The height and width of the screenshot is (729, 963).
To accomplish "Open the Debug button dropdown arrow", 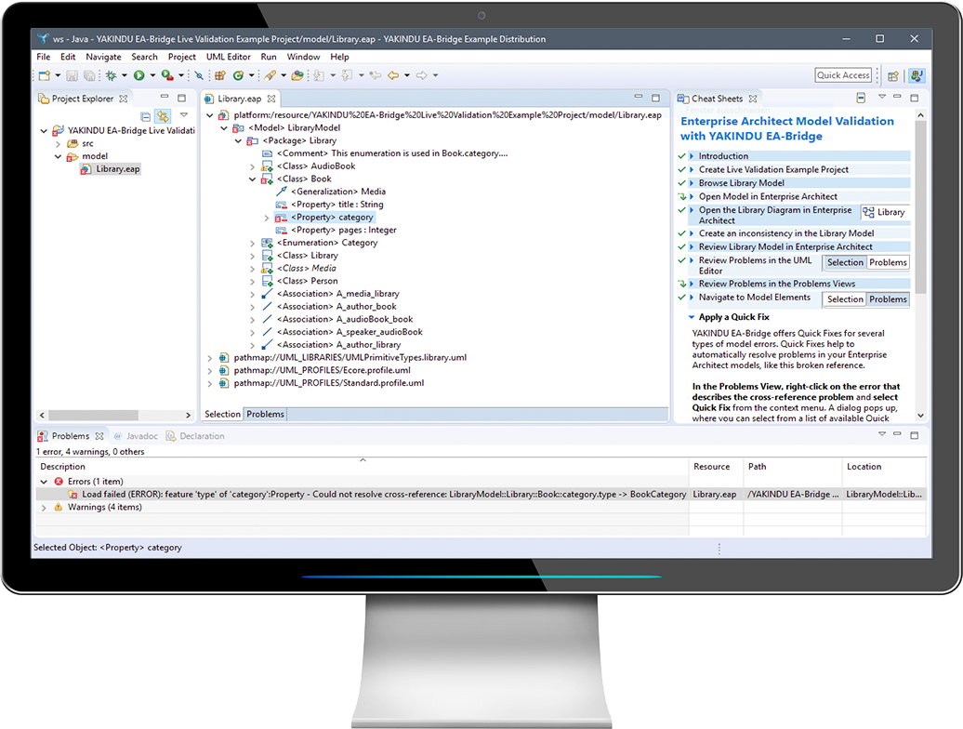I will click(124, 75).
